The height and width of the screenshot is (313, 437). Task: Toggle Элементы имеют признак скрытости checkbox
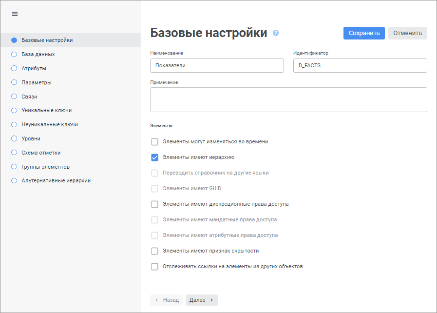coord(155,251)
